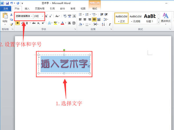Screen dimensions: 174x130
Task: Apply the 无间隔 style
Action: point(135,18)
